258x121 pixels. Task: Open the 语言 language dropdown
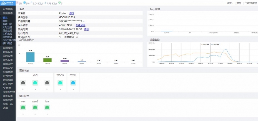(x=230, y=3)
